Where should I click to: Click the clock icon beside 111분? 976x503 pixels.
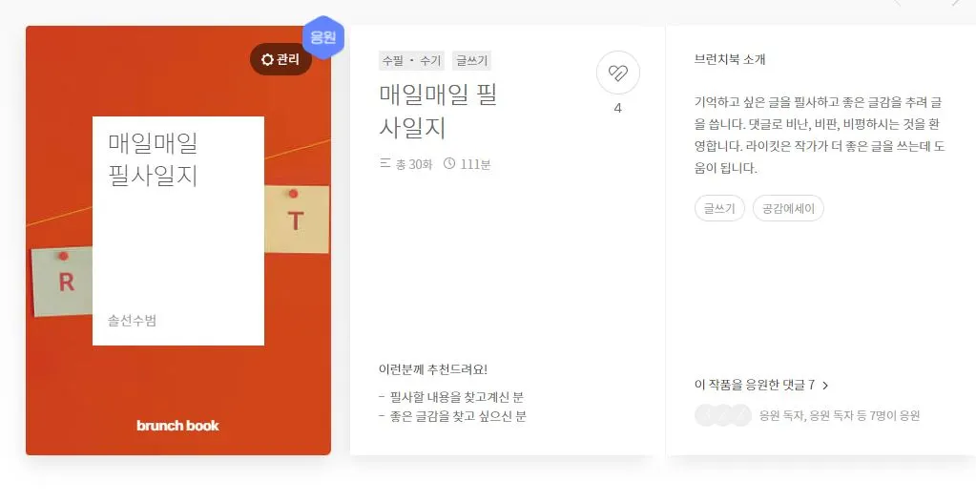[448, 164]
